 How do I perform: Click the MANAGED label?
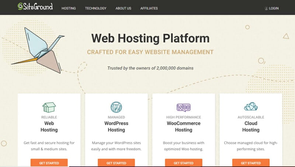click(x=116, y=117)
